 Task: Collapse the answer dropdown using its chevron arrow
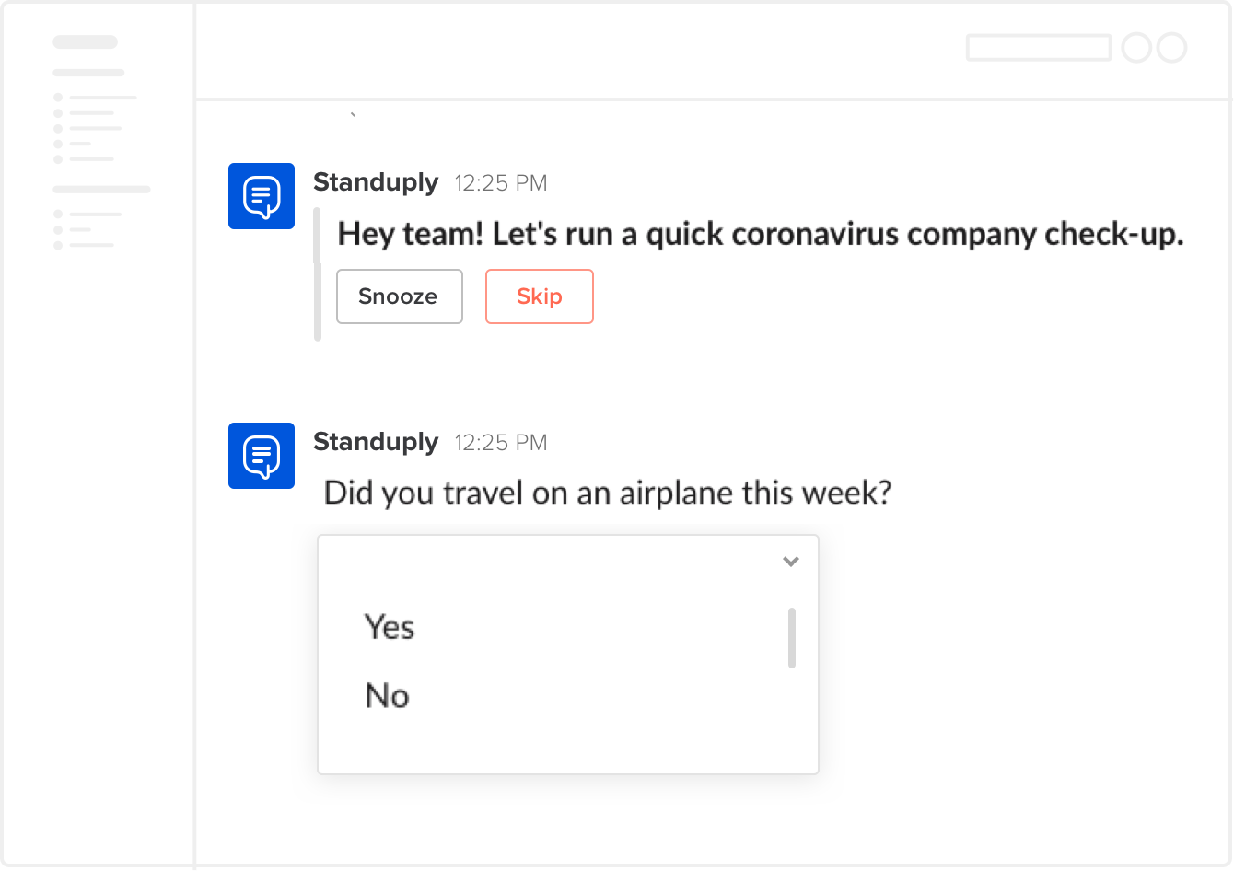tap(790, 562)
